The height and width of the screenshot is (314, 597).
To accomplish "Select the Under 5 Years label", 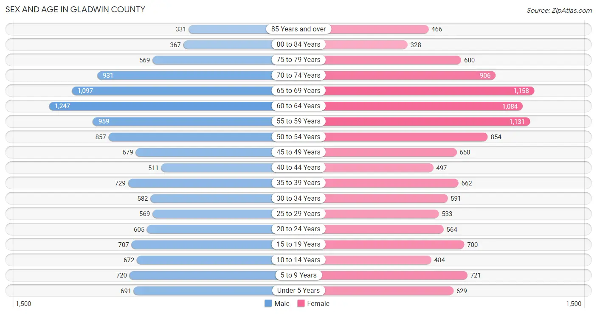I will pyautogui.click(x=298, y=290).
